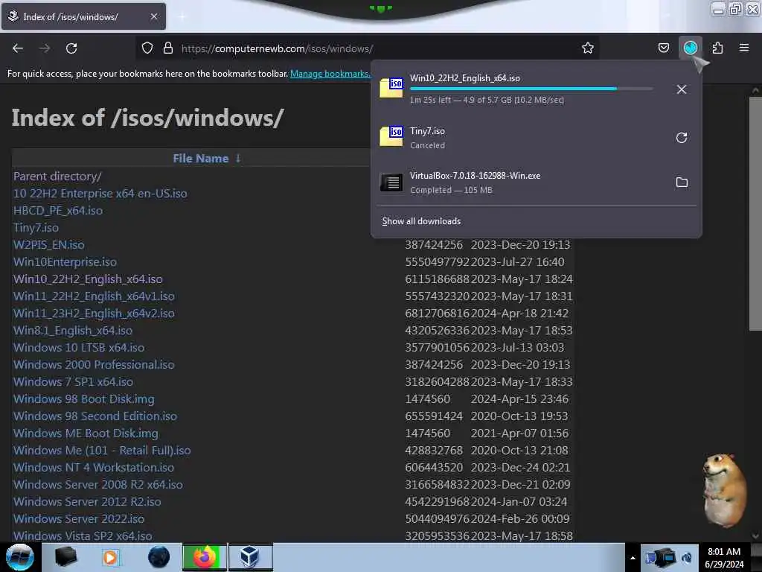This screenshot has height=572, width=762.
Task: Launch the media player taskbar icon
Action: click(x=110, y=557)
